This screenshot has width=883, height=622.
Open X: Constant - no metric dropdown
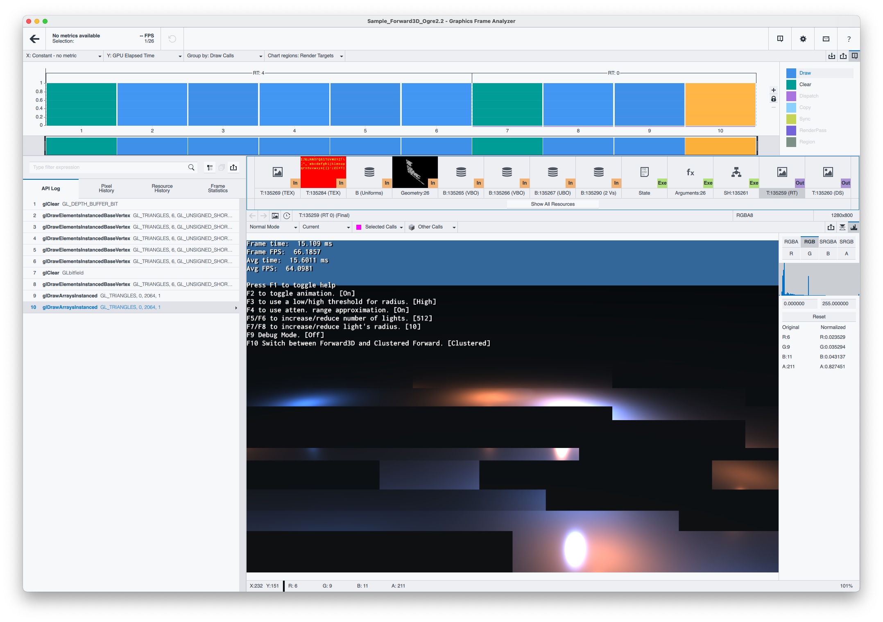[63, 56]
